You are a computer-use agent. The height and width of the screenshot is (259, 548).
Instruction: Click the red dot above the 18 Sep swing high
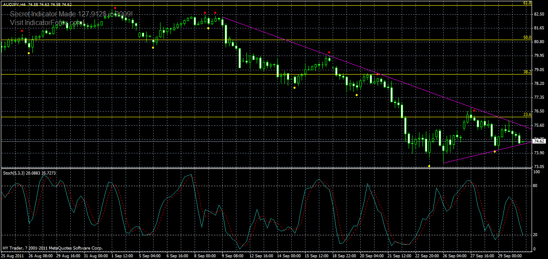tap(329, 52)
